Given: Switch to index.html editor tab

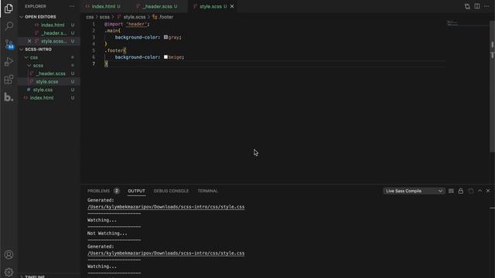Looking at the screenshot, I should pyautogui.click(x=103, y=6).
